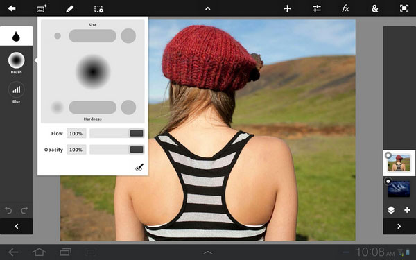
Task: Edit the Opacity percentage field
Action: (76, 150)
